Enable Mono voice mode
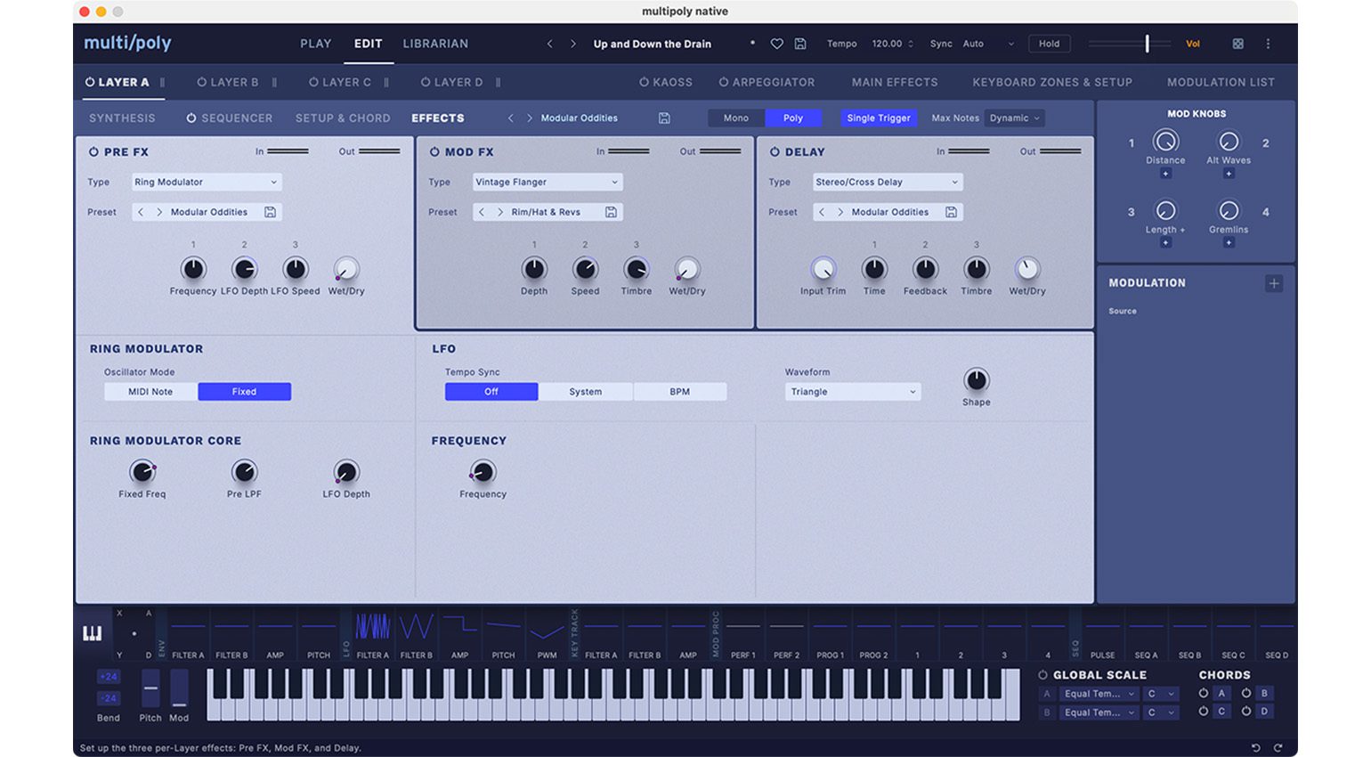 coord(734,118)
